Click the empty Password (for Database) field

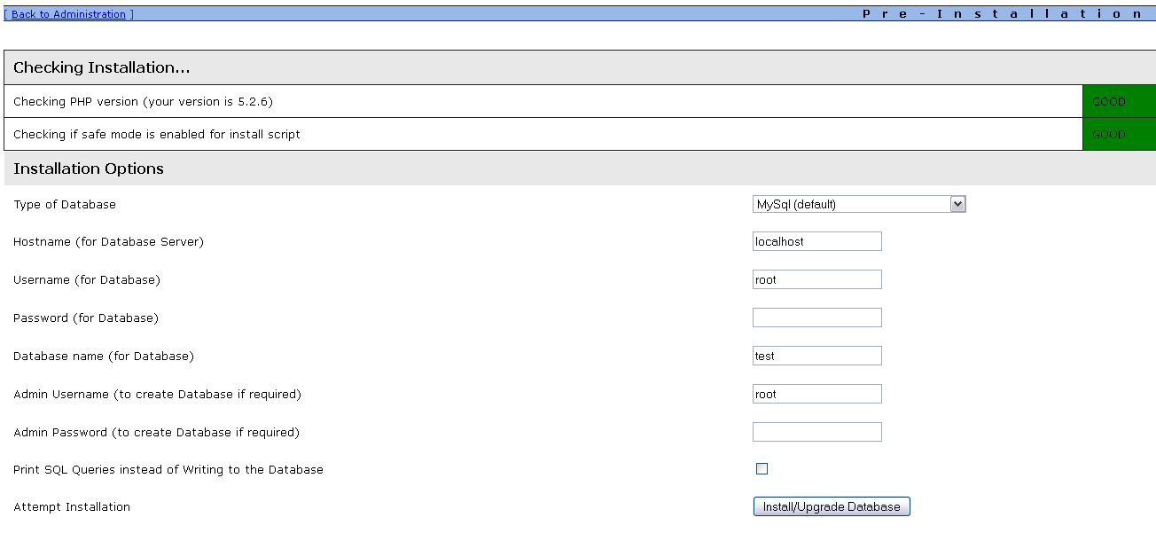pos(816,318)
